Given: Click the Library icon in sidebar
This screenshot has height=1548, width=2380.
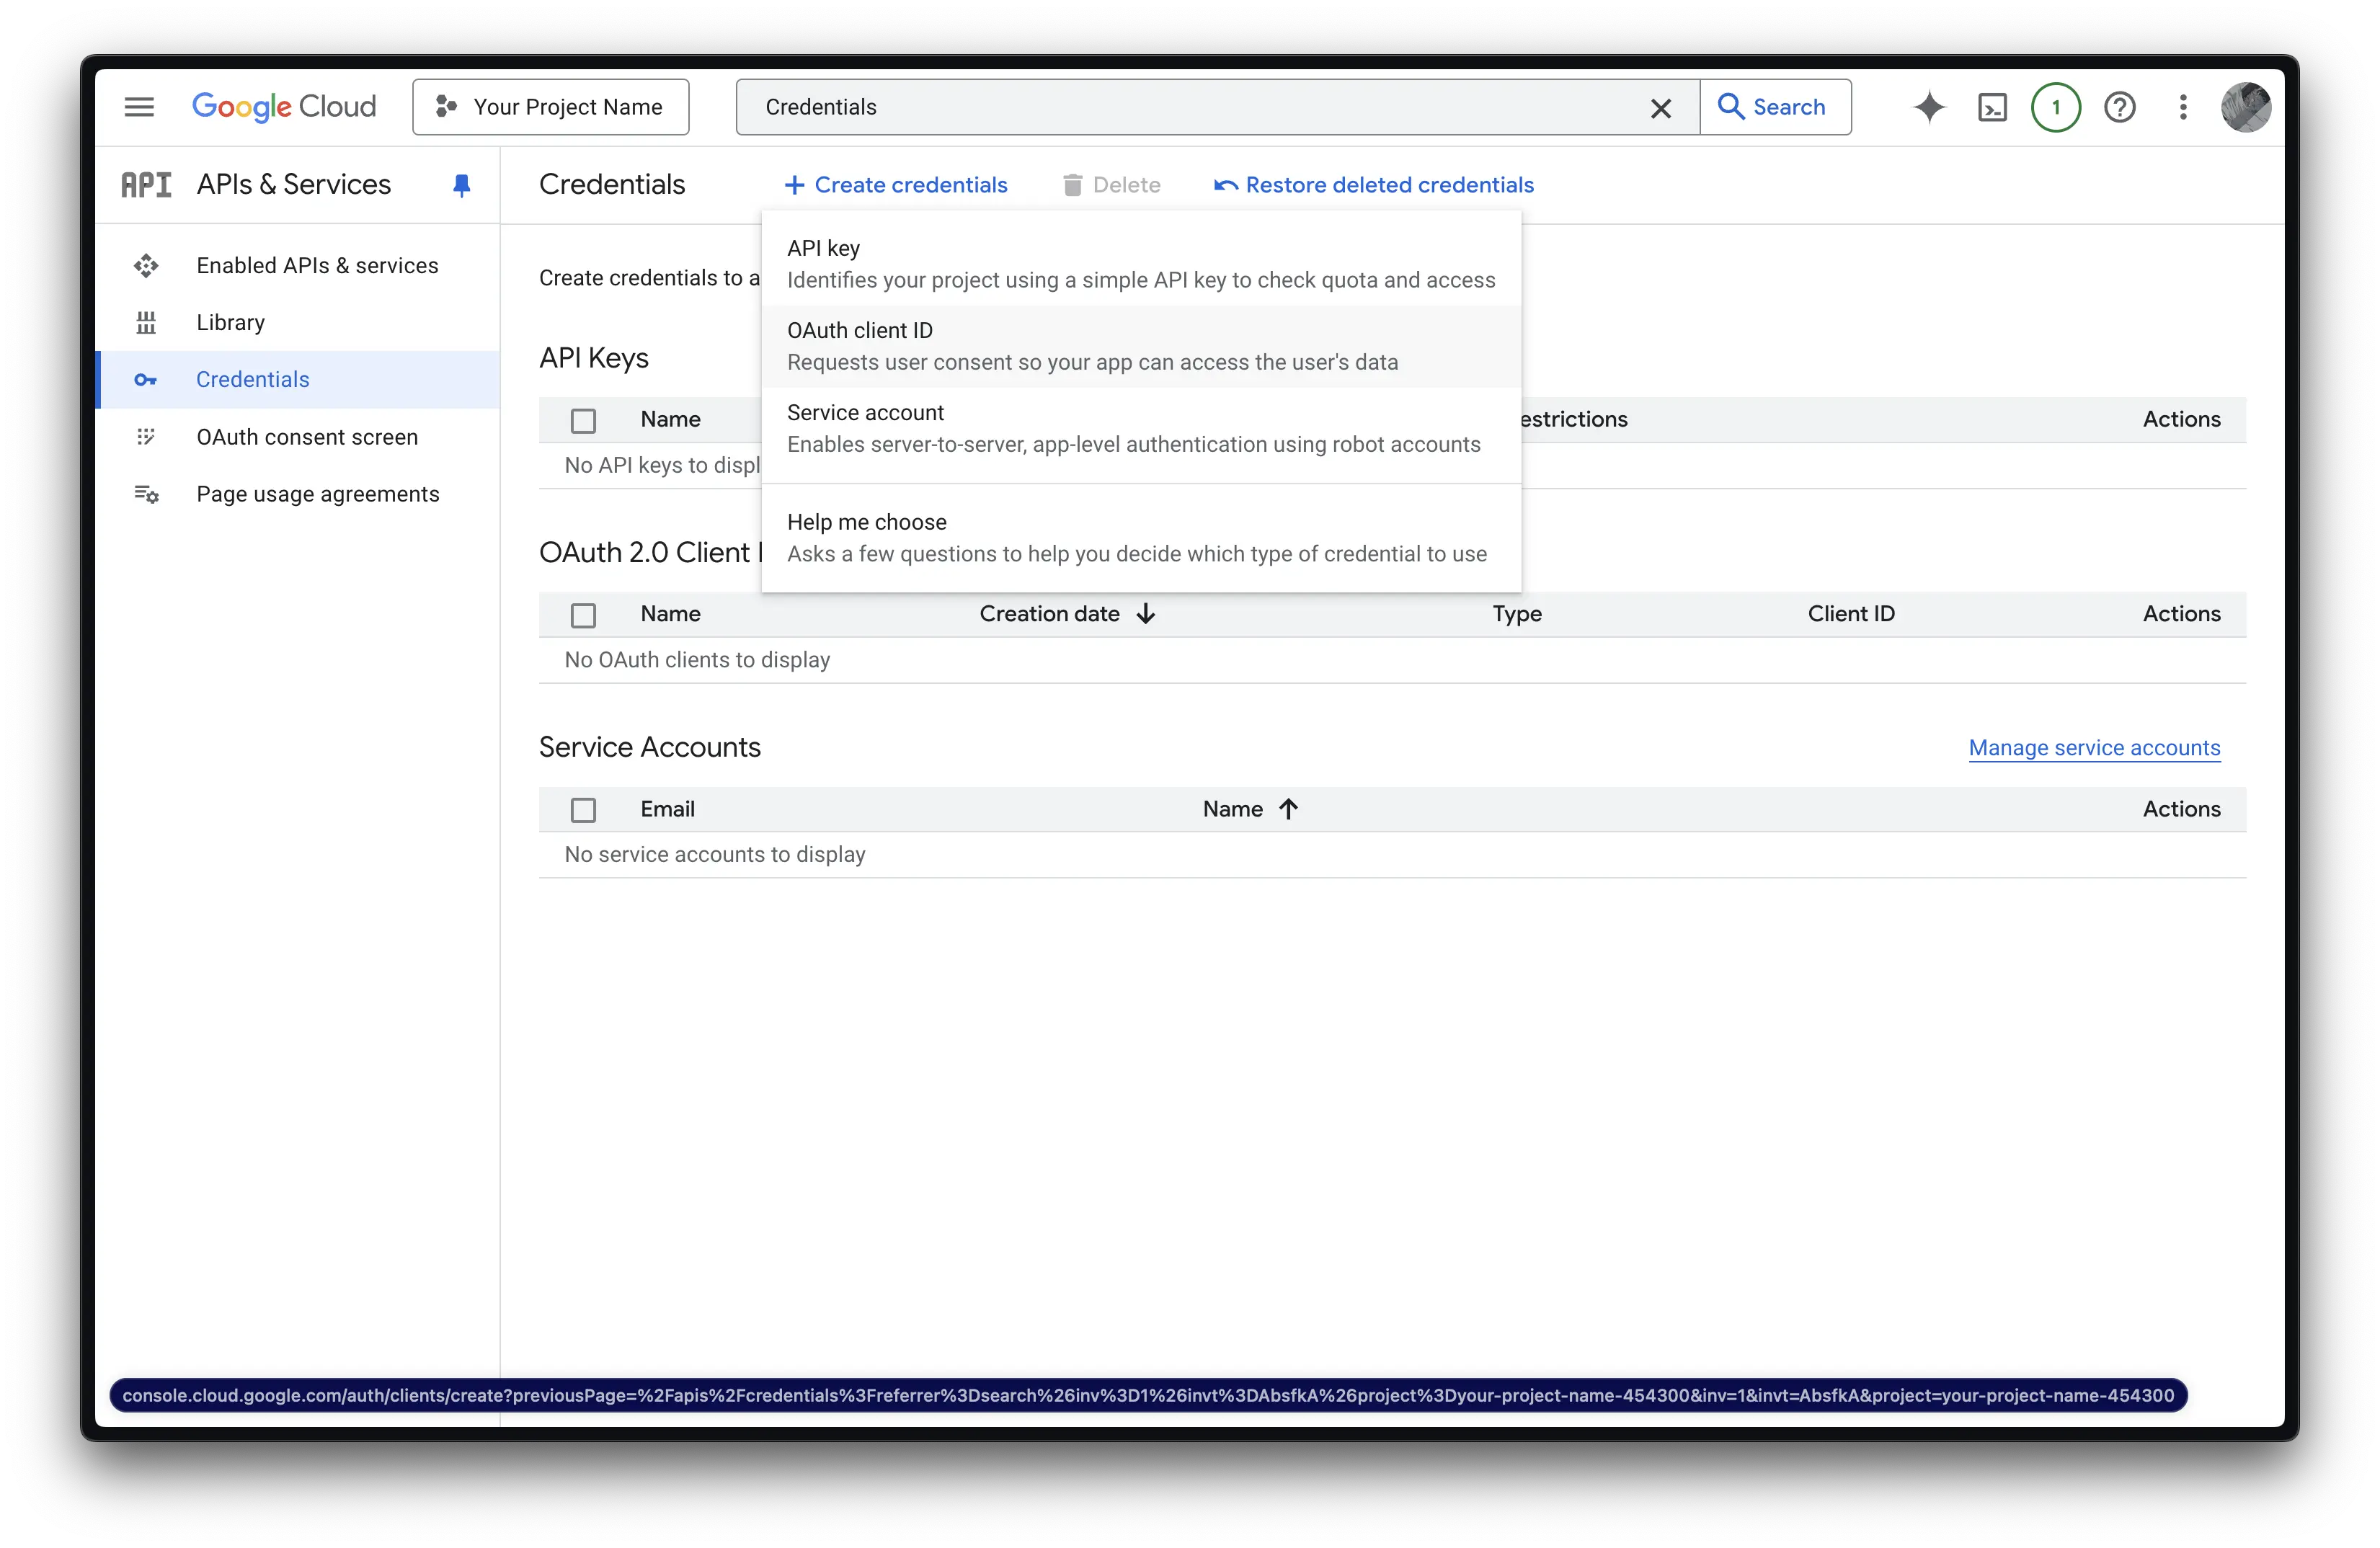Looking at the screenshot, I should [x=146, y=322].
